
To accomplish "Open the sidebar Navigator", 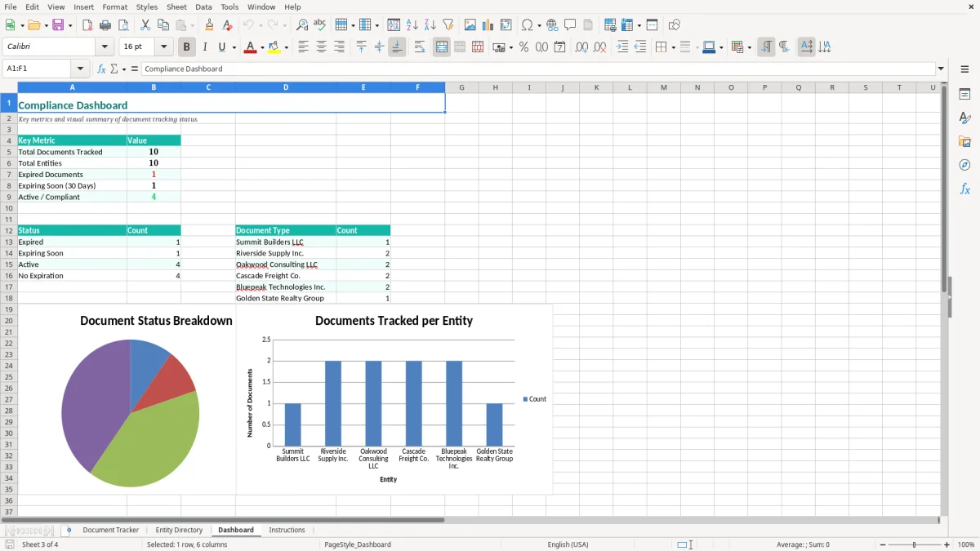I will pos(964,165).
